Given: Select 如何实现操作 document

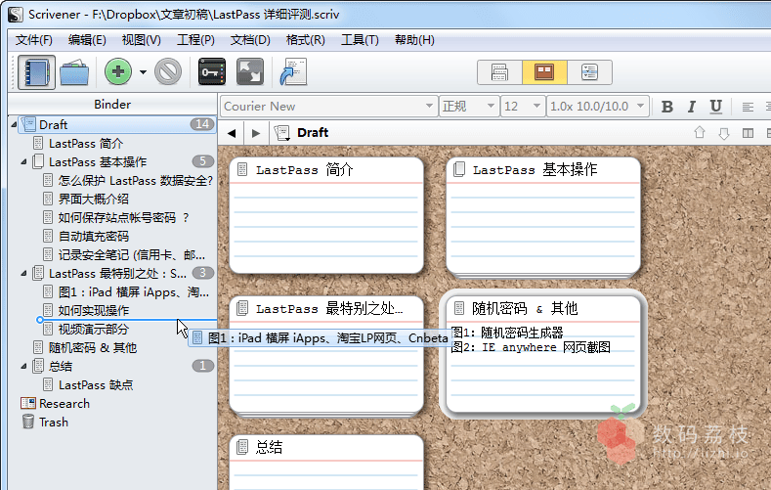Looking at the screenshot, I should point(94,310).
